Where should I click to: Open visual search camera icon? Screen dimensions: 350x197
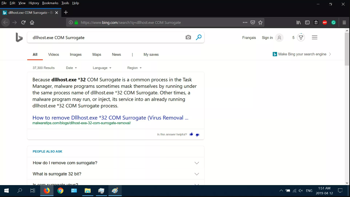[x=188, y=37]
